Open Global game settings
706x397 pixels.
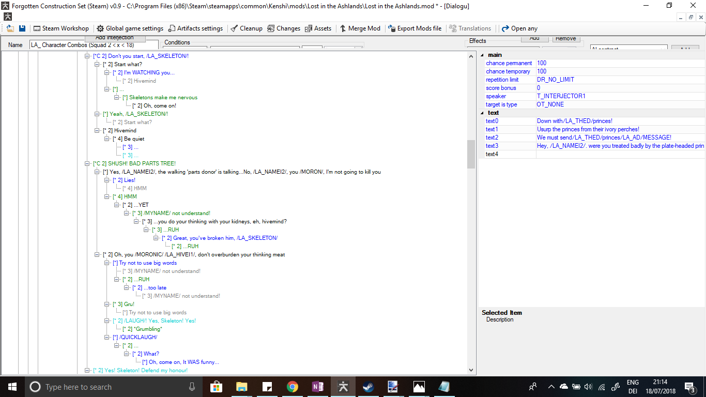[130, 28]
